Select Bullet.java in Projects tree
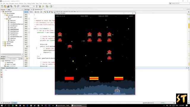This screenshot has height=107, width=190. [13, 22]
